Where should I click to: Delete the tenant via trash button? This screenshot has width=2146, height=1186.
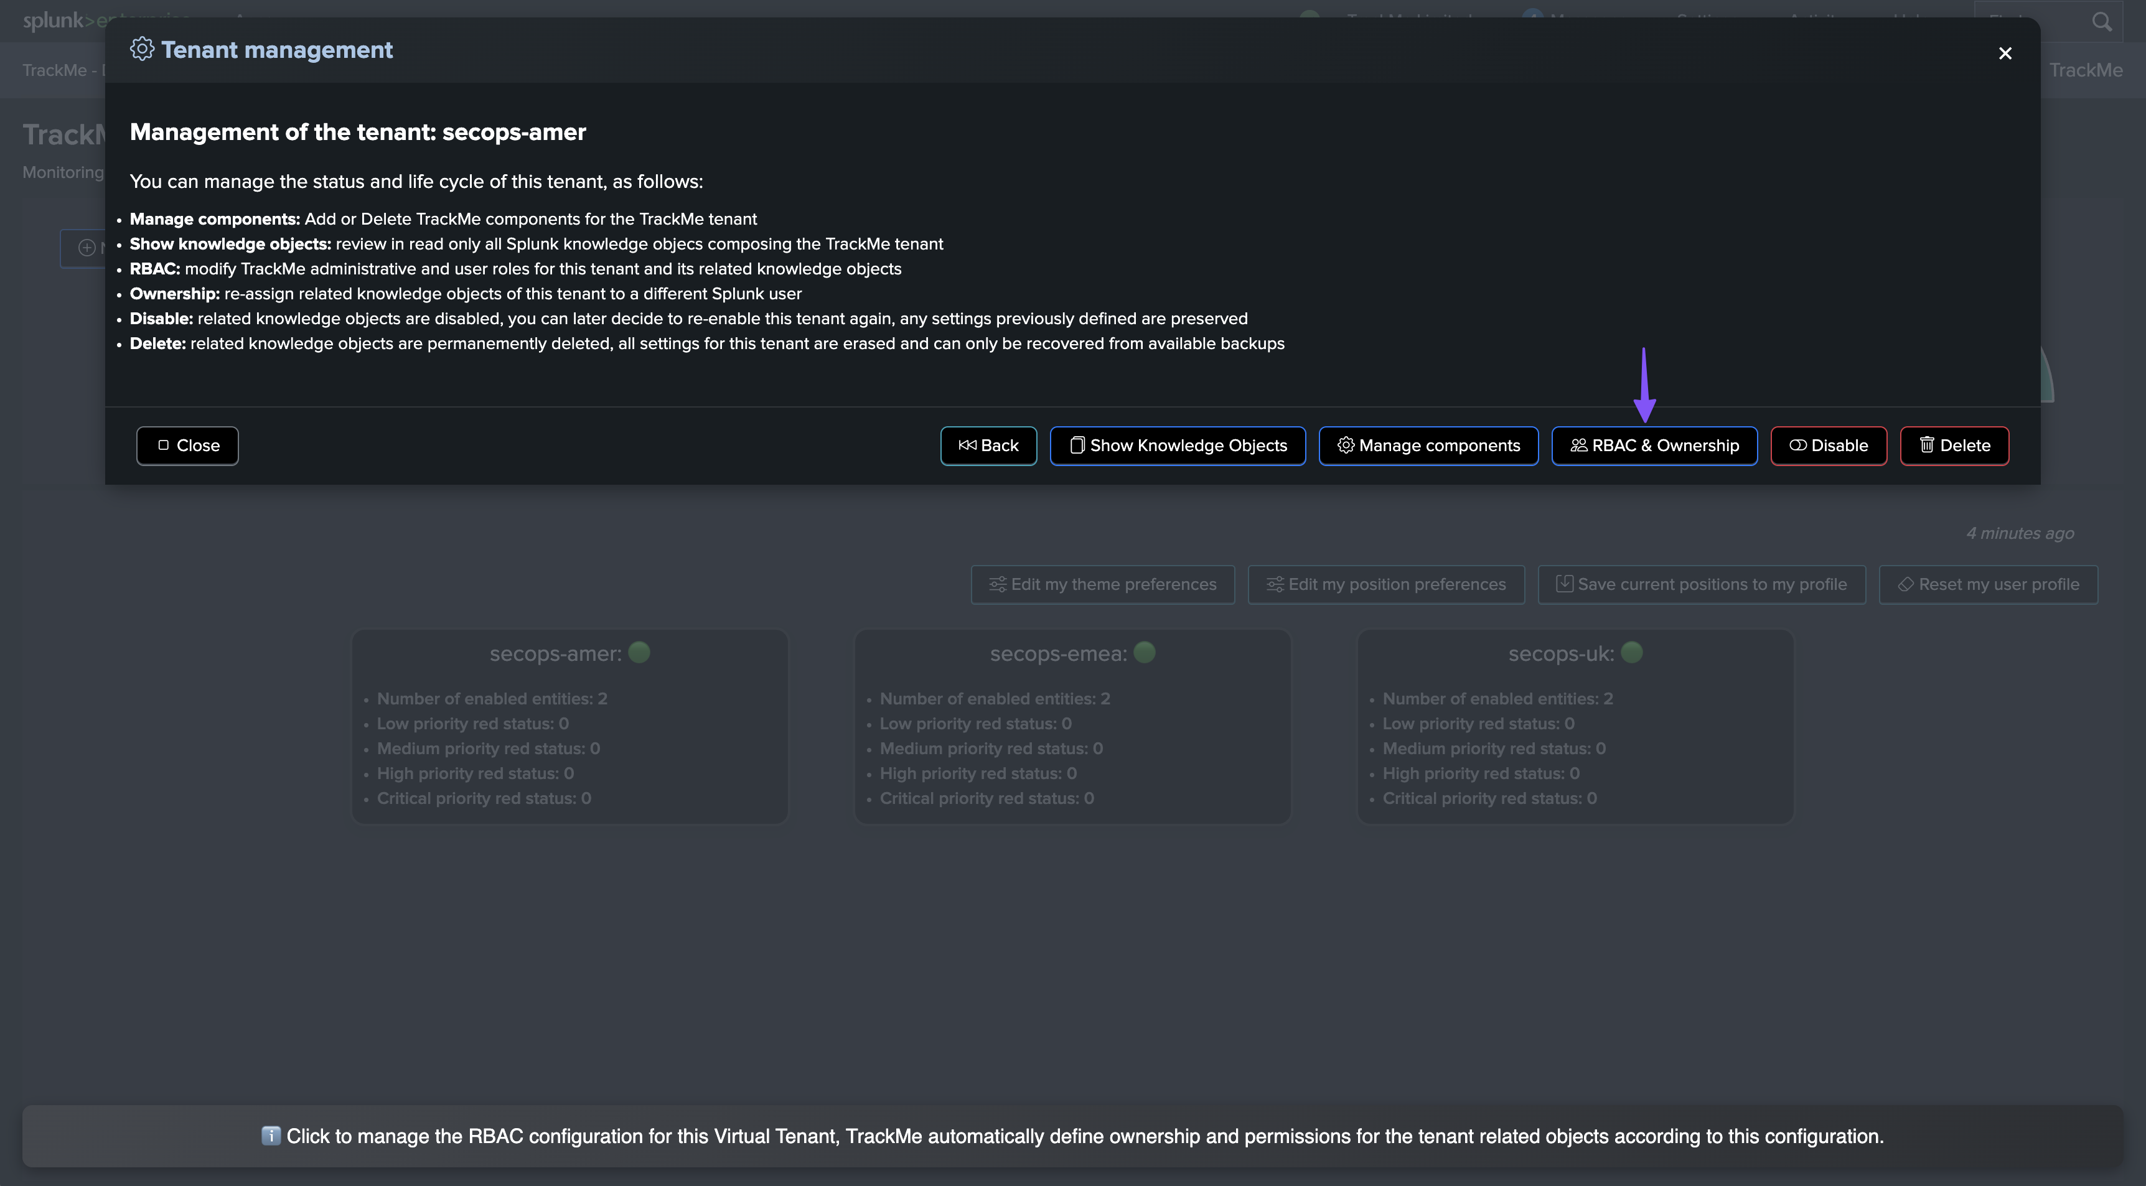(x=1954, y=446)
